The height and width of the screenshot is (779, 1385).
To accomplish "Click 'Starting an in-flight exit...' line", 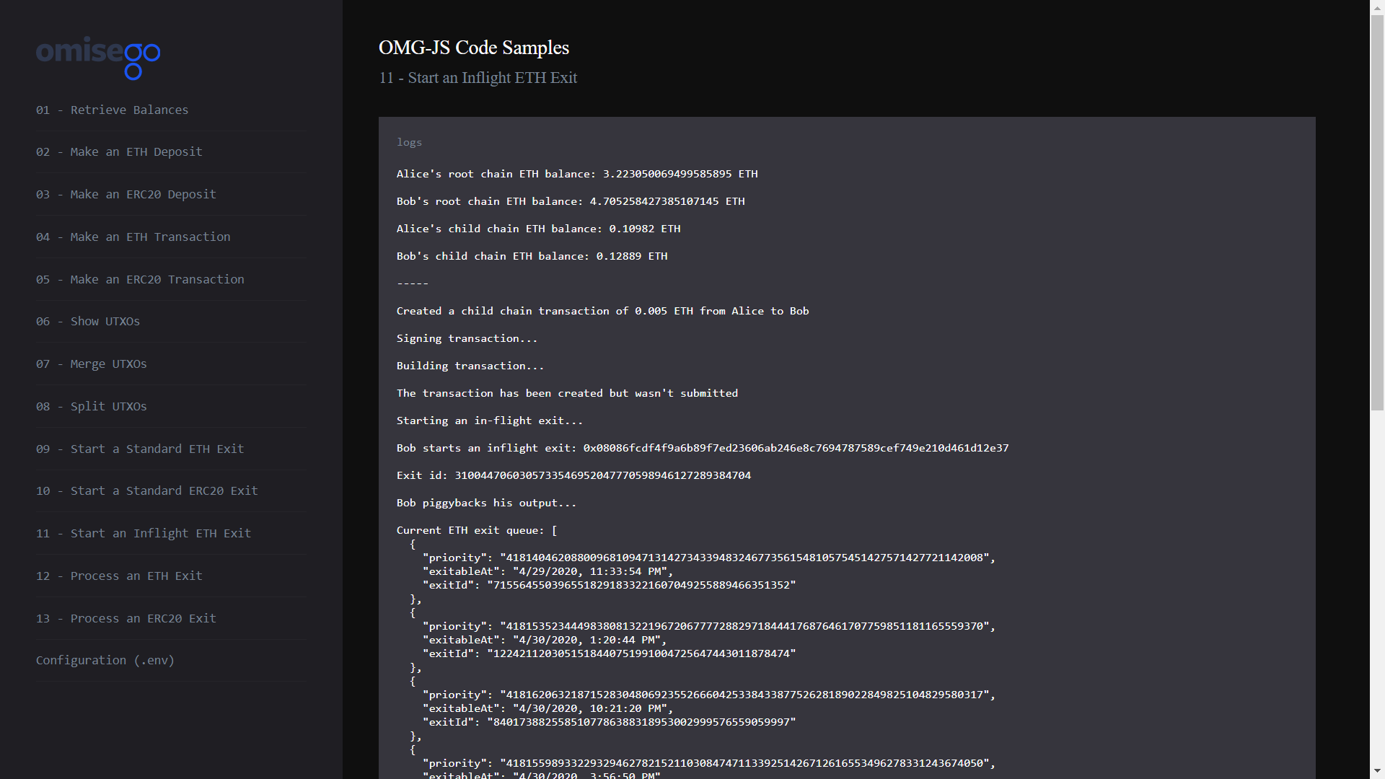I will click(490, 421).
